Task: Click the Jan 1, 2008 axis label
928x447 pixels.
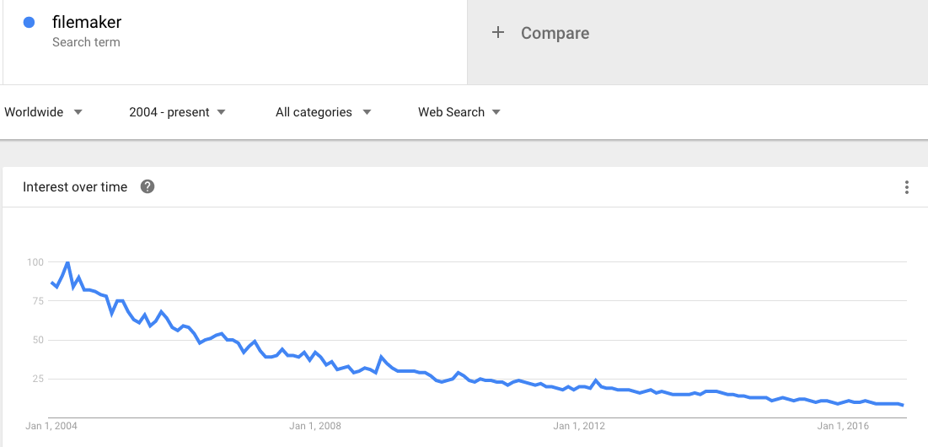Action: [315, 426]
